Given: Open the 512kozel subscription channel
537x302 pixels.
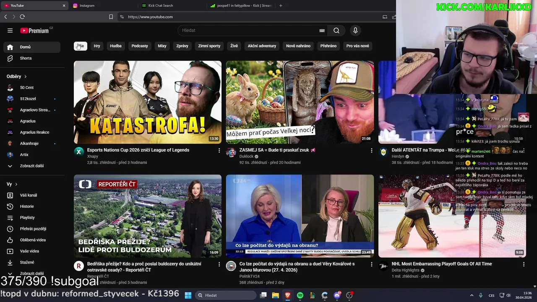Looking at the screenshot, I should coord(32,99).
